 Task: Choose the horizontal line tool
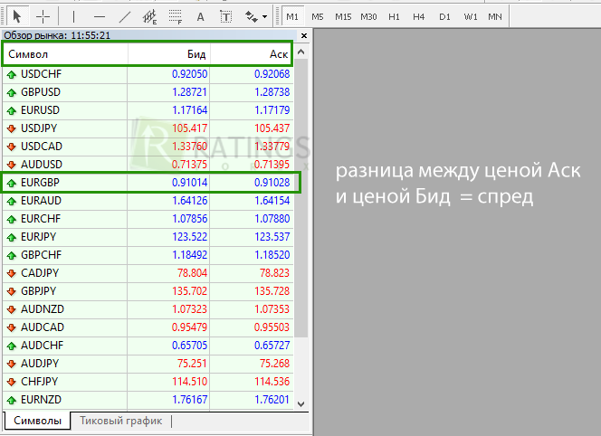100,16
